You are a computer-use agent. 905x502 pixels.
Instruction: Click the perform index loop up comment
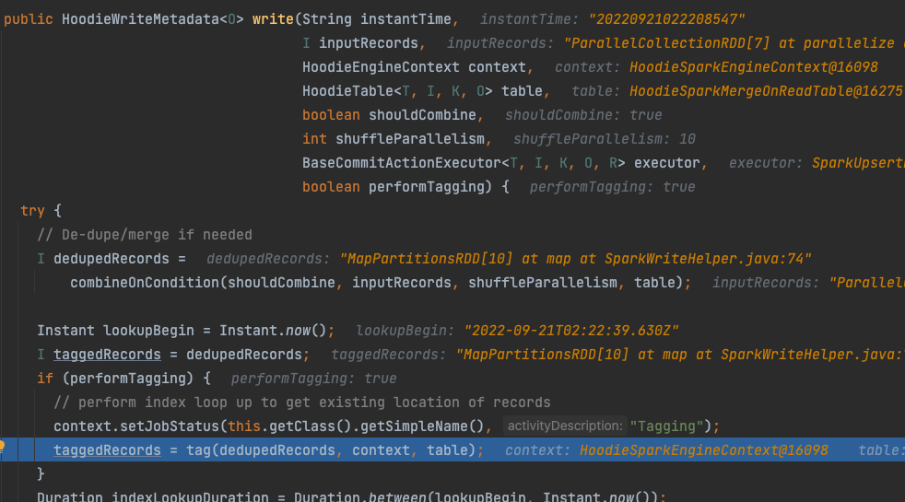(302, 403)
